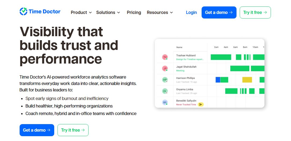The image size is (291, 141).
Task: Click the red 'Never Tracked Time' text
Action: click(x=186, y=105)
